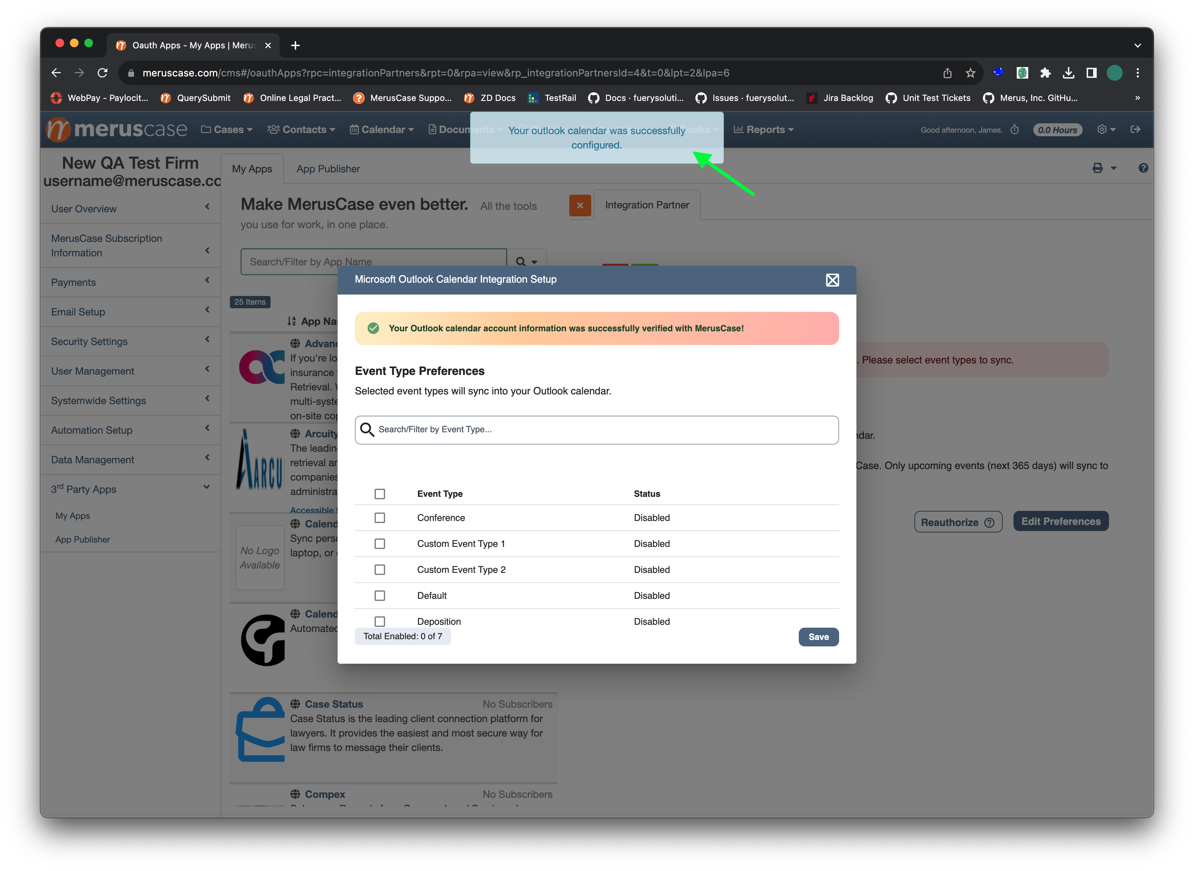Click the Edit Preferences button
Viewport: 1194px width, 871px height.
[x=1060, y=521]
